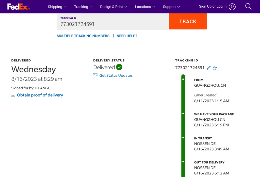
Task: Click the In Transit progress marker
Action: pos(183,137)
